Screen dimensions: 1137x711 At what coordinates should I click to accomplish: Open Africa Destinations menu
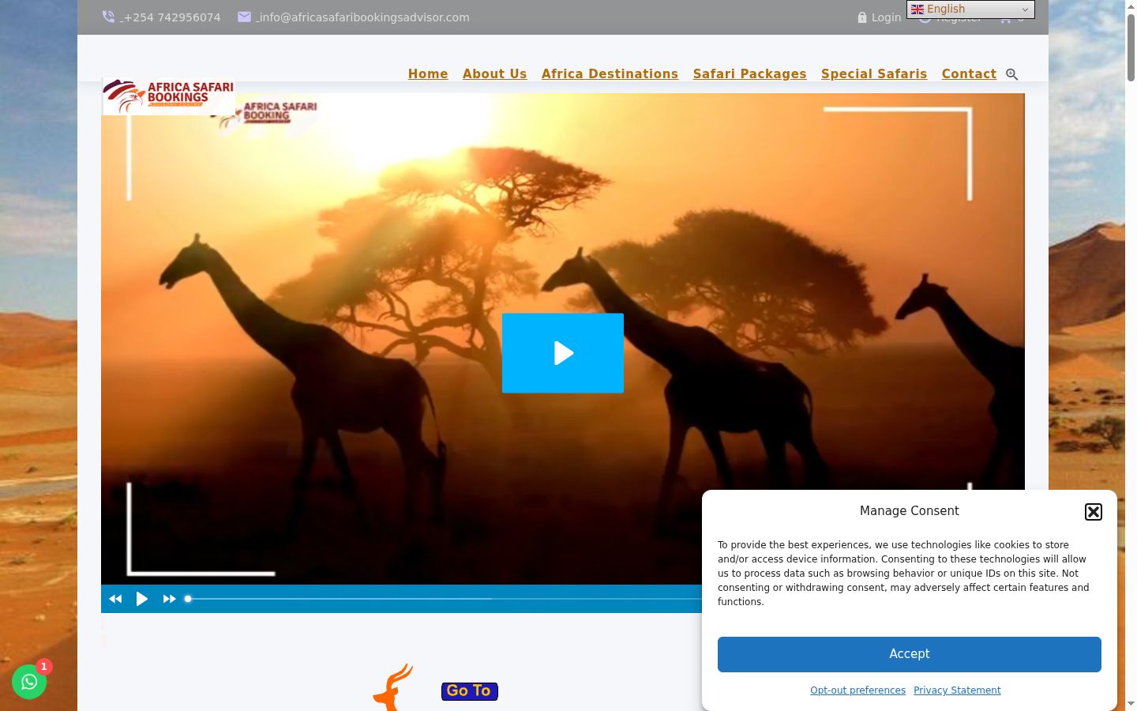point(610,73)
